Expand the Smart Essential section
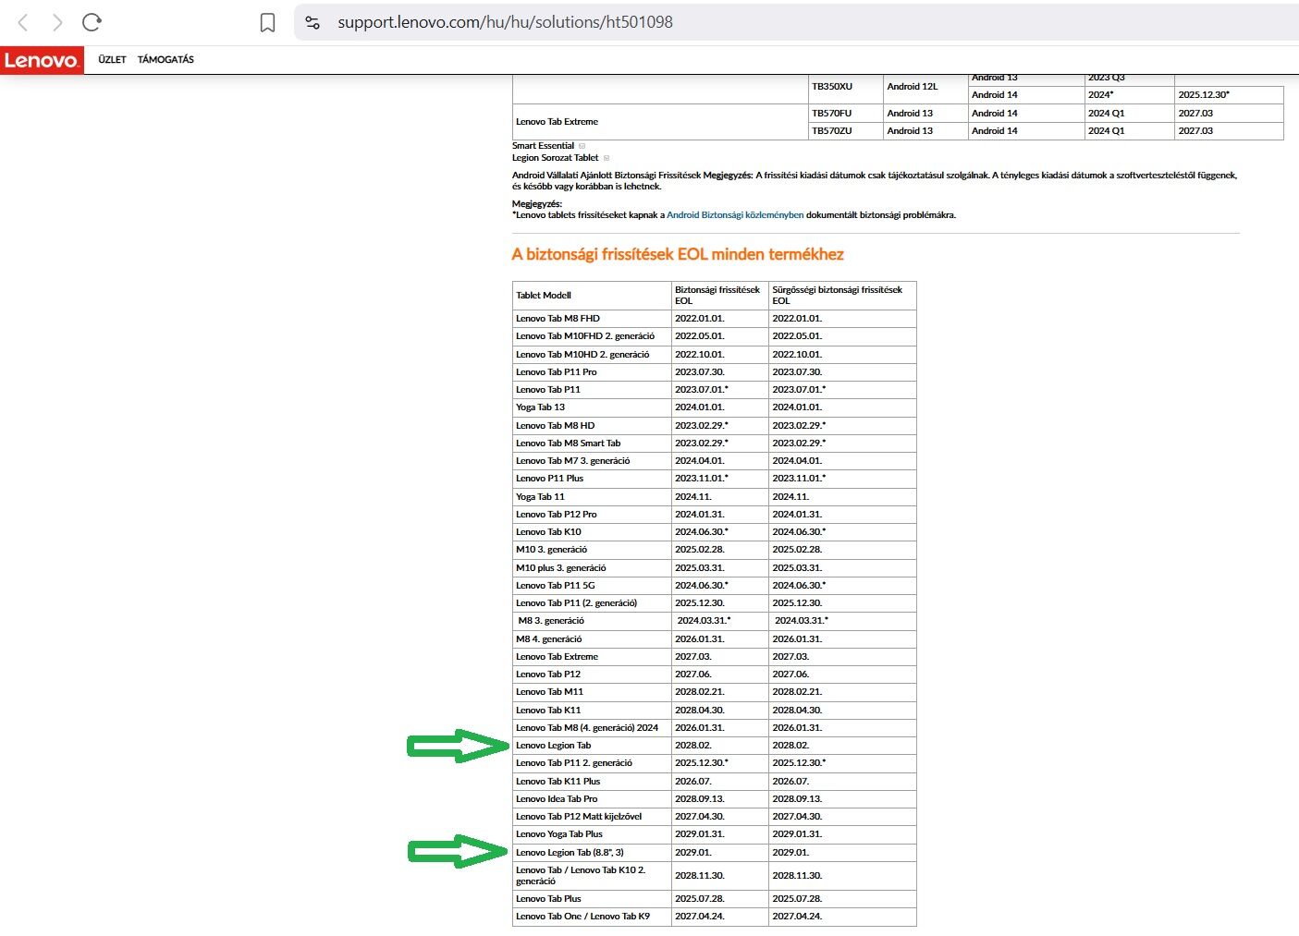The image size is (1299, 936). coord(548,146)
